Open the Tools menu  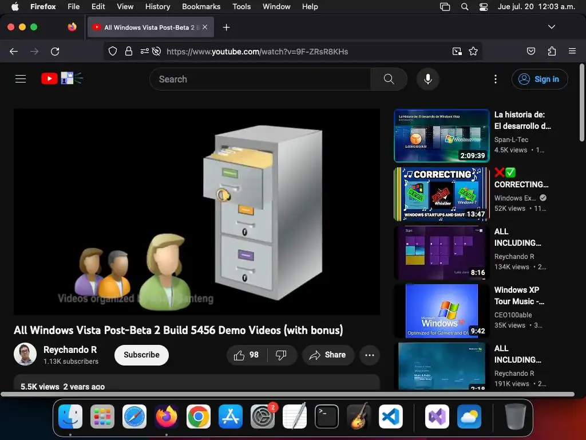[x=241, y=7]
